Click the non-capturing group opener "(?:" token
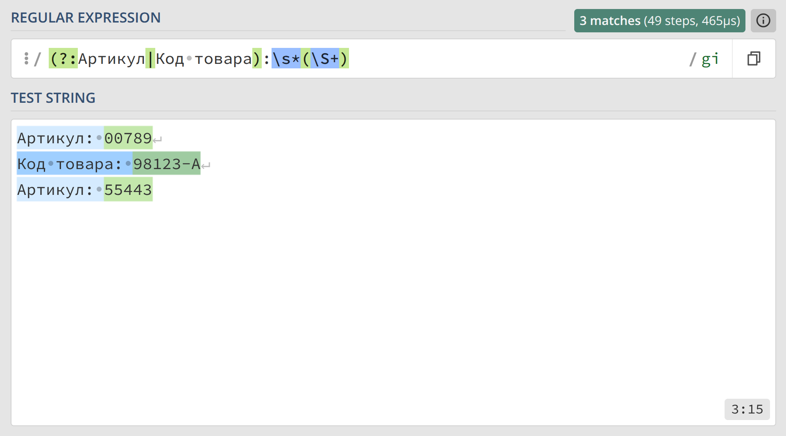Image resolution: width=786 pixels, height=436 pixels. pos(63,59)
